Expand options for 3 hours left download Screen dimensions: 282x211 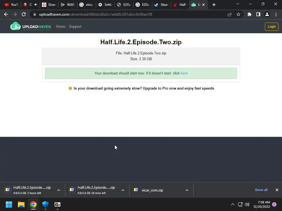point(59,190)
